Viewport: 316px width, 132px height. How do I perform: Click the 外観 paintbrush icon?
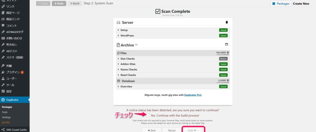pos(3,66)
